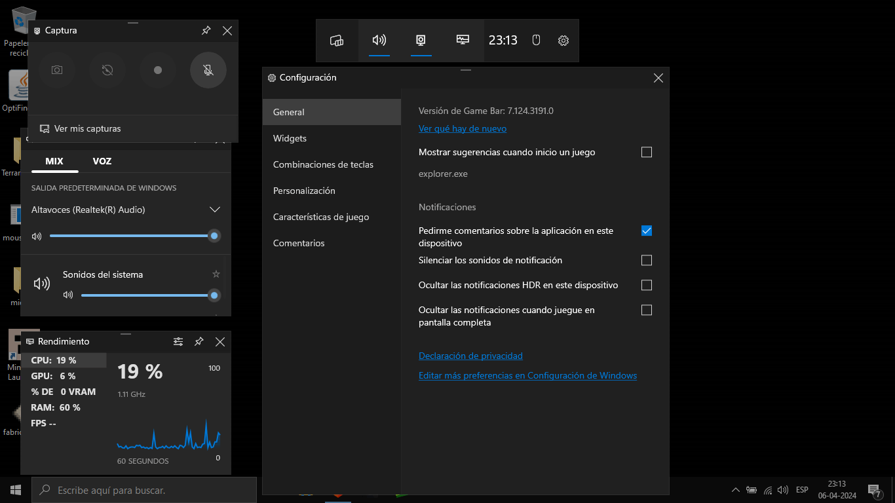This screenshot has height=503, width=895.
Task: Open the Rendimiento widget options sliders icon
Action: pos(178,341)
